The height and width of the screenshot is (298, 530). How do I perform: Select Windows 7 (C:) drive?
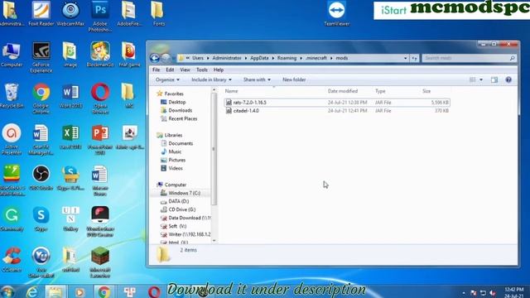click(184, 193)
